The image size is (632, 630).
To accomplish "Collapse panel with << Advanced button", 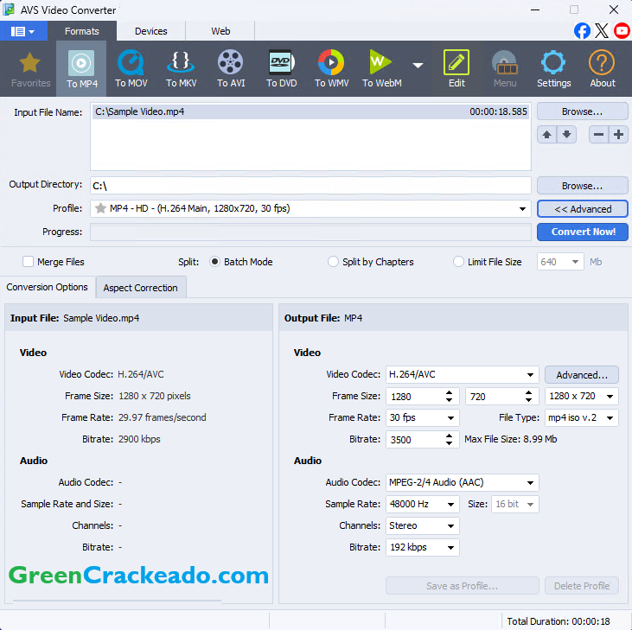I will tap(583, 209).
